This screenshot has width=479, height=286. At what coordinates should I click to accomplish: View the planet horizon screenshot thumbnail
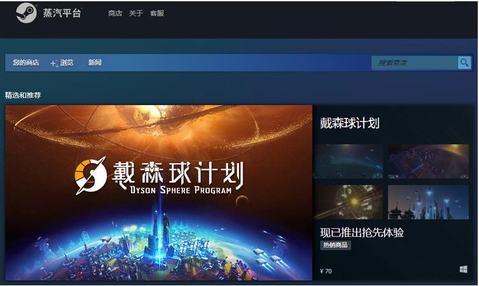tap(348, 161)
